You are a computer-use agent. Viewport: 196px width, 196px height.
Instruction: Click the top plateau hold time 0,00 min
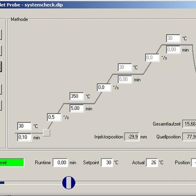[173, 49]
